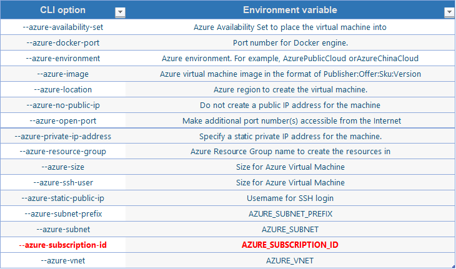Select the --azure-location cell

pyautogui.click(x=63, y=89)
